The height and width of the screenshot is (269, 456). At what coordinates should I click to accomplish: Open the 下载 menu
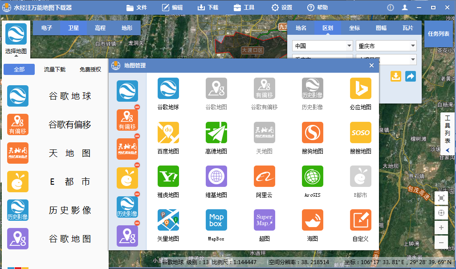[x=208, y=8]
